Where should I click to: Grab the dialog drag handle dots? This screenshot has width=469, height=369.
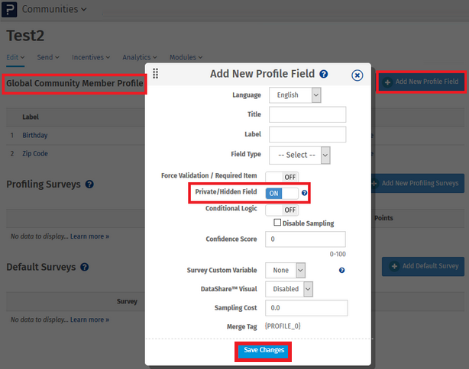coord(155,73)
